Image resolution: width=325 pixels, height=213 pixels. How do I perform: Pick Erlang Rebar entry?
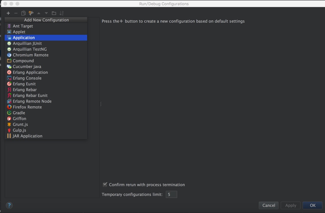pos(46,90)
